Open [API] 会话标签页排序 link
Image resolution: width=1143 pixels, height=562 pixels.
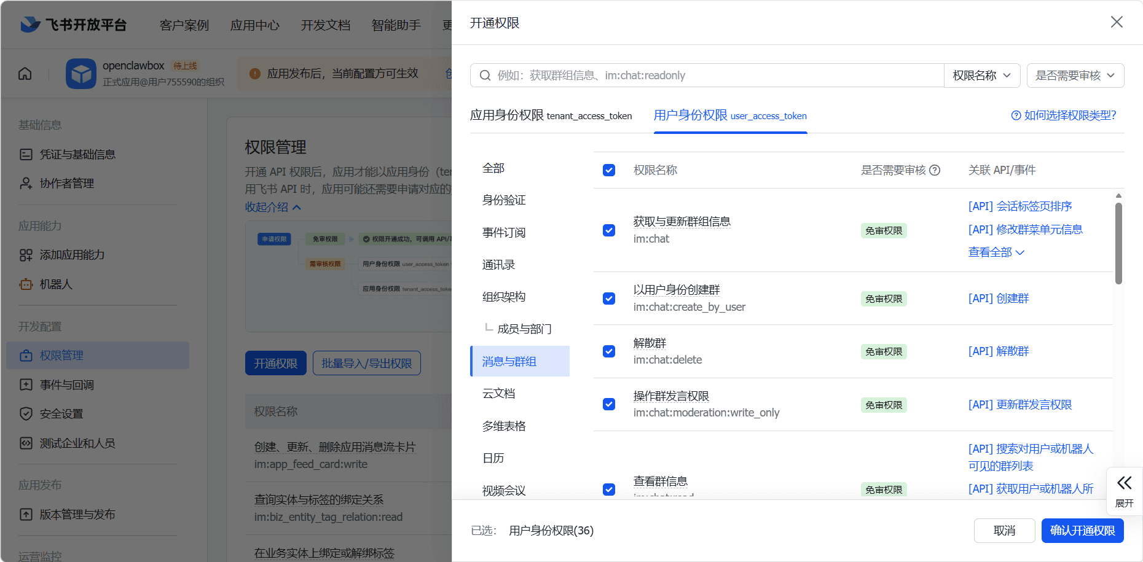pyautogui.click(x=1020, y=206)
